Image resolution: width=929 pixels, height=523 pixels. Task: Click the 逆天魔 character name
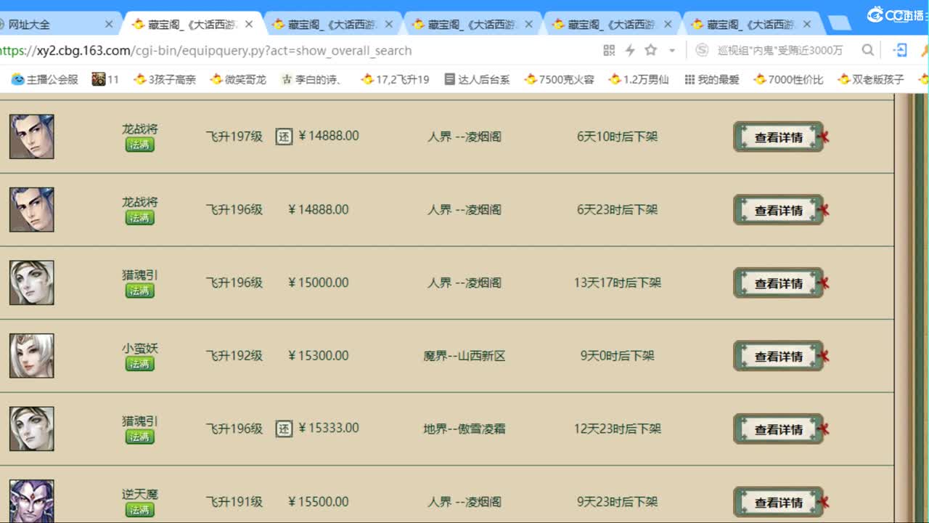click(x=139, y=494)
